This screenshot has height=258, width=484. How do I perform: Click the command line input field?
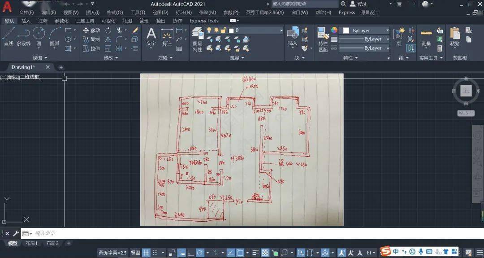[x=179, y=233]
